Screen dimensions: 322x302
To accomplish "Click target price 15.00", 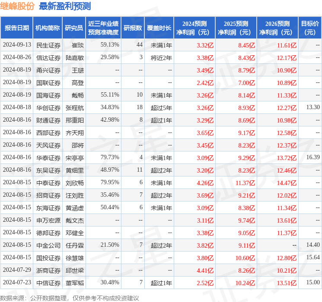I will pos(313,282).
